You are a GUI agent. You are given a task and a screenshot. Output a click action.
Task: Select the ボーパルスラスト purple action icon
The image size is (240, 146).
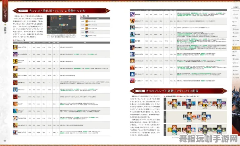pyautogui.click(x=15, y=54)
